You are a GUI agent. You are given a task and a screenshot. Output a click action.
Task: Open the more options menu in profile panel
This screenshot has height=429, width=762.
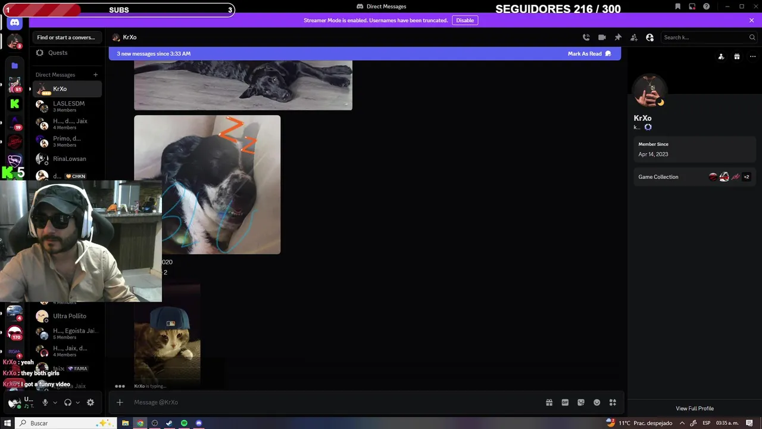coord(752,57)
